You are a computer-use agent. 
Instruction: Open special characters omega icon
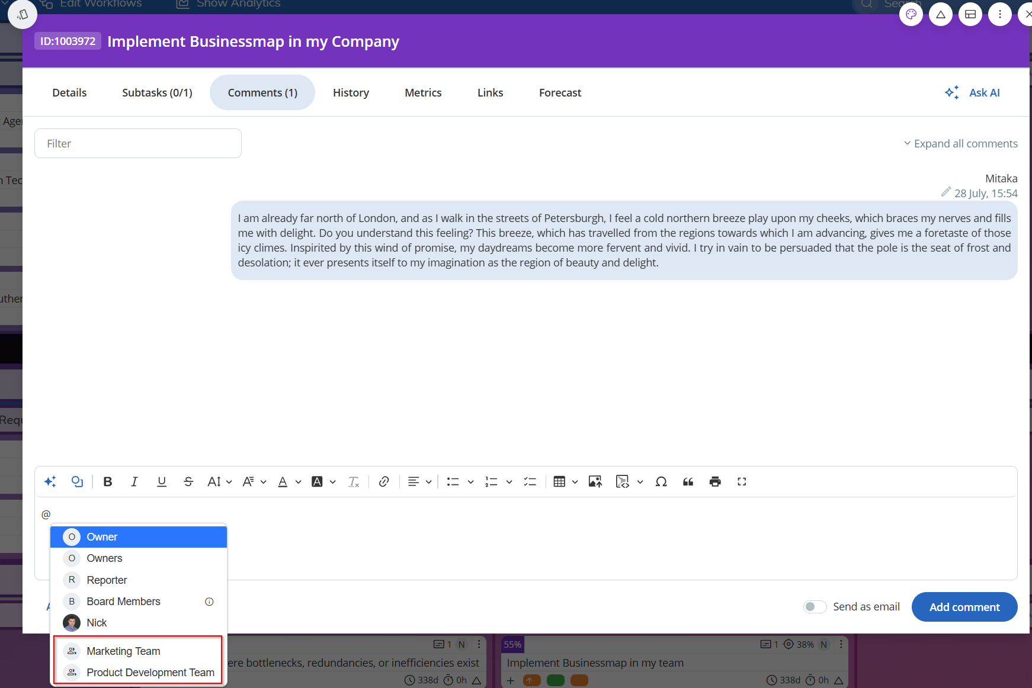point(661,482)
